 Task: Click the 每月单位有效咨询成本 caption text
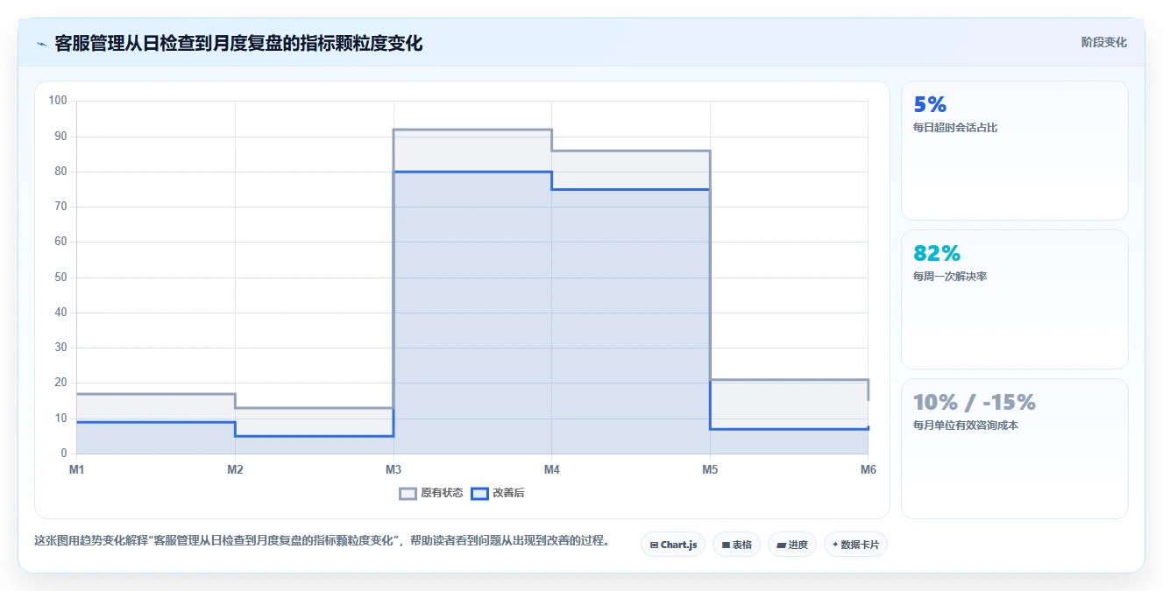coord(966,426)
